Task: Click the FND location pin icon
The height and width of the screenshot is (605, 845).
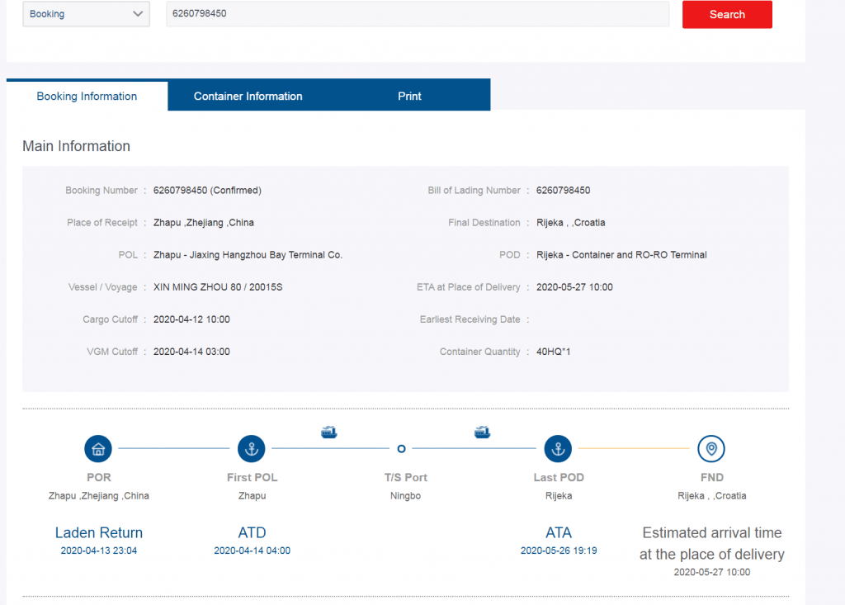Action: pyautogui.click(x=711, y=449)
